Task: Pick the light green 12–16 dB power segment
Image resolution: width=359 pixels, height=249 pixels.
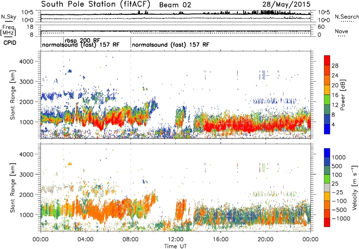Action: pos(327,99)
